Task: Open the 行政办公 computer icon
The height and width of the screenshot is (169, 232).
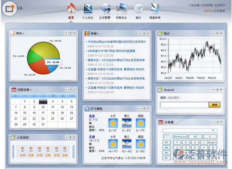Action: [x=122, y=8]
